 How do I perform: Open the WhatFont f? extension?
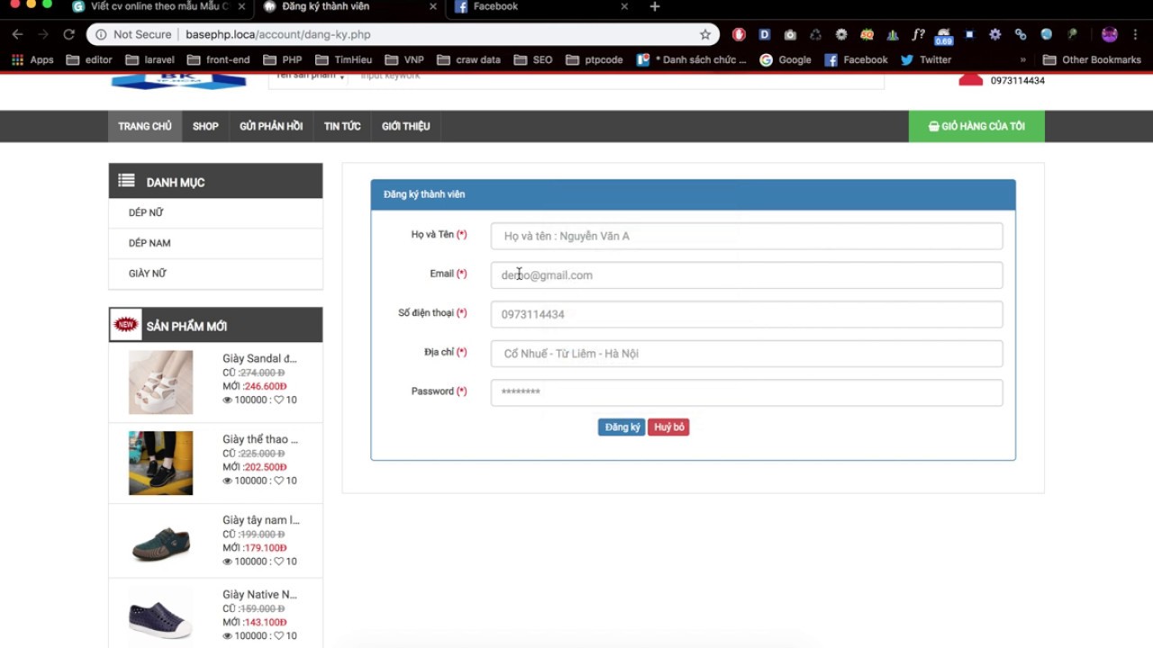click(918, 34)
